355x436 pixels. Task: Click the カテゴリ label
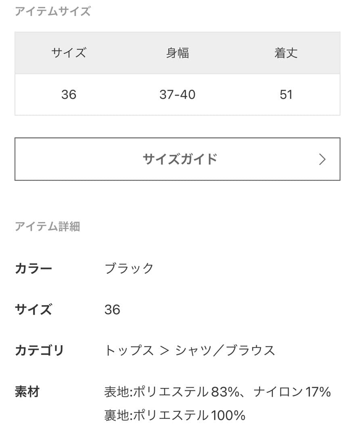(x=39, y=350)
